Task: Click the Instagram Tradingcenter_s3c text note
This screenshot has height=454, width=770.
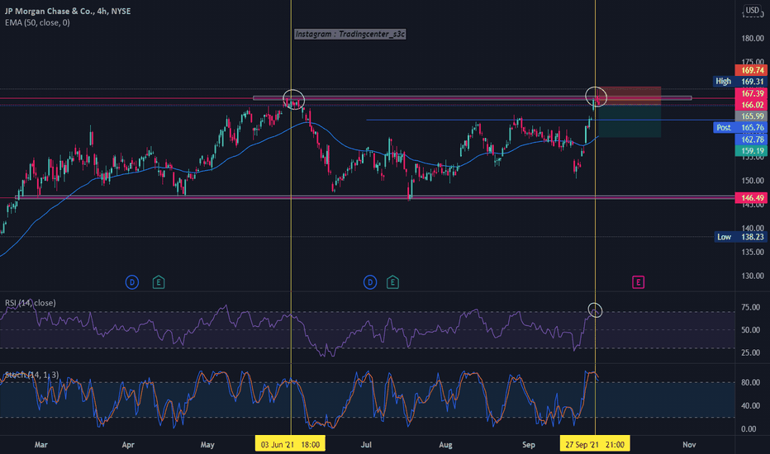Action: pyautogui.click(x=350, y=34)
